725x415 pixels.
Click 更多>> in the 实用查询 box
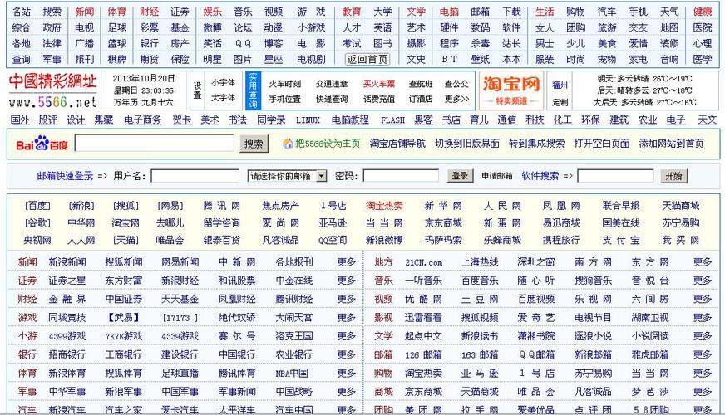(x=456, y=99)
